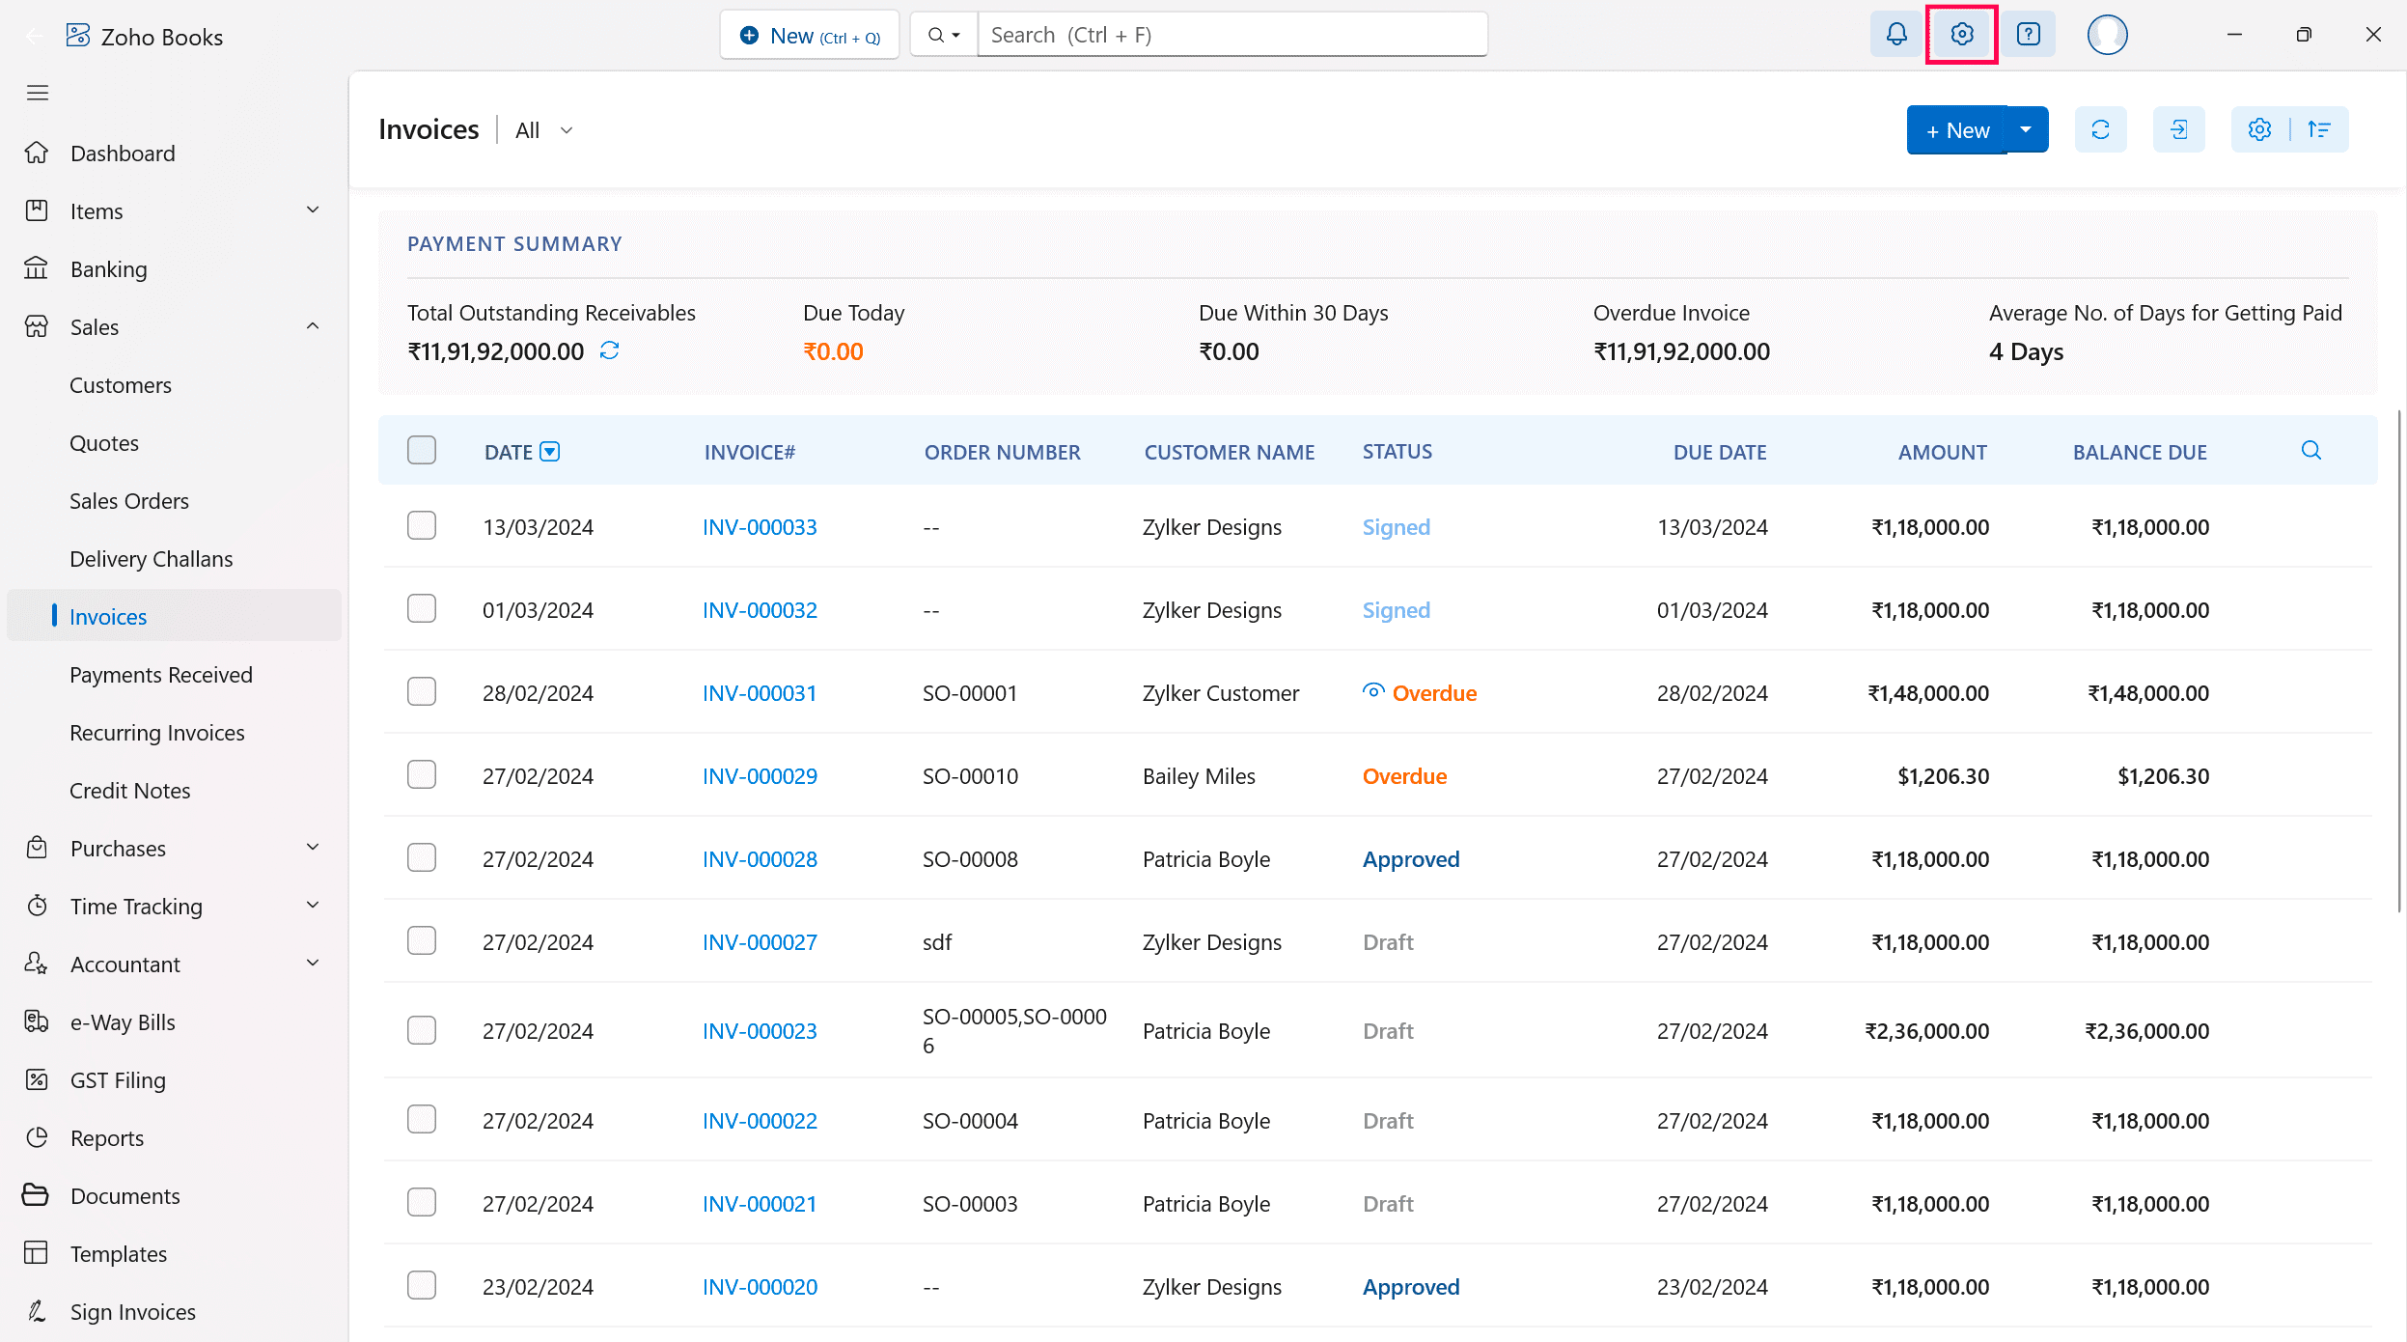Viewport: 2407px width, 1342px height.
Task: Click the import invoices icon
Action: point(2178,129)
